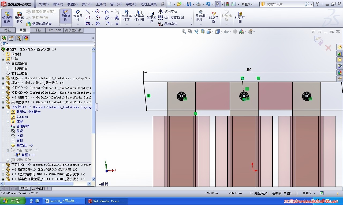Click the SolidWorks Premium taskbar button

coord(106,201)
